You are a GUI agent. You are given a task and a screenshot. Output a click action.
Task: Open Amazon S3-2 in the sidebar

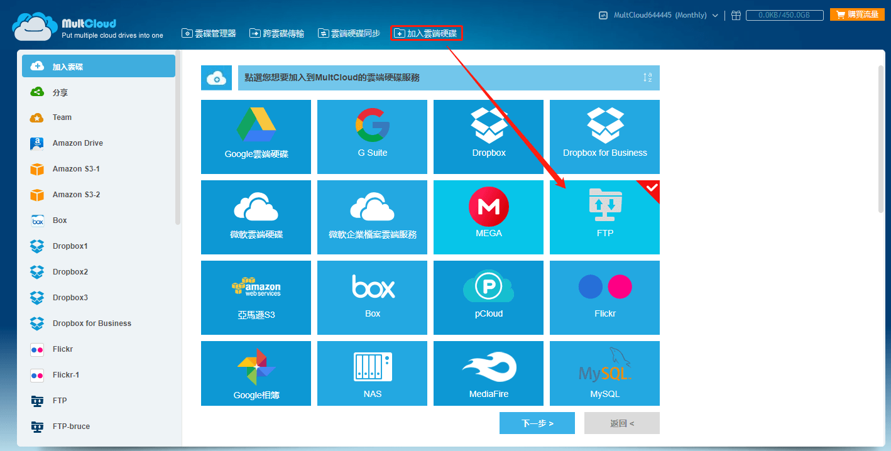(x=99, y=195)
